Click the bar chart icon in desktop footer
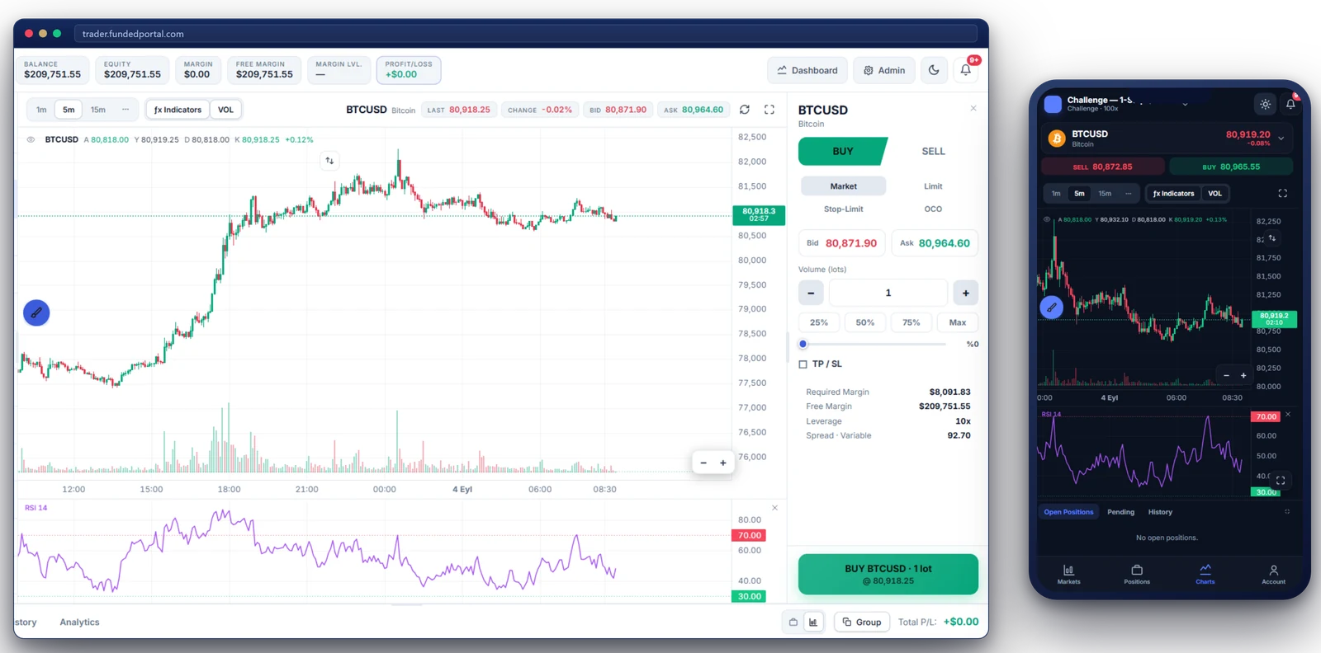 813,622
